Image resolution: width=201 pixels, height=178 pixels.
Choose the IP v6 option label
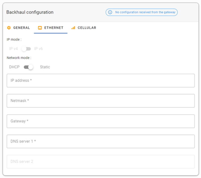click(x=38, y=49)
